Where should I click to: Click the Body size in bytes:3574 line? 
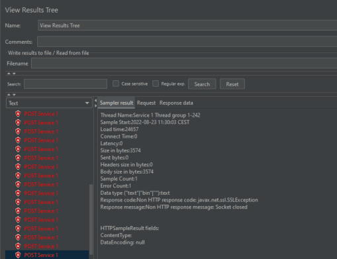(x=127, y=172)
